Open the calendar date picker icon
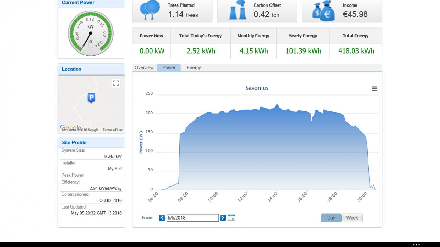 coord(231,218)
